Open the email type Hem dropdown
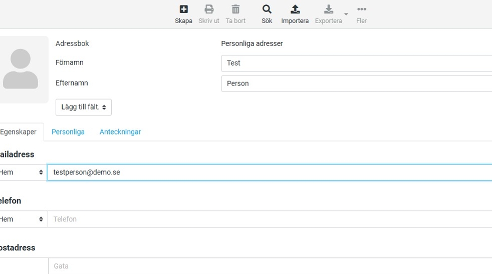The width and height of the screenshot is (492, 274). 22,172
